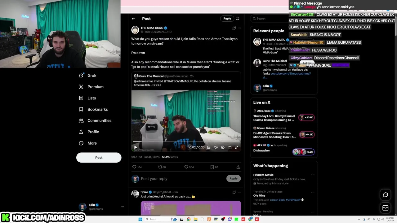Open Guru The Musical in Relevant people
The image size is (397, 223).
tap(274, 61)
